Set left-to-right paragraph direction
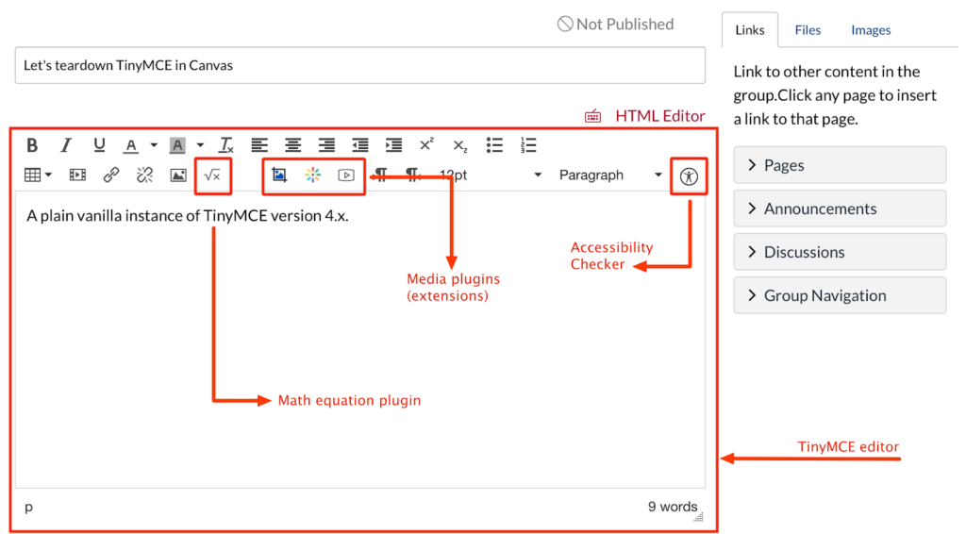The height and width of the screenshot is (534, 966). 381,175
